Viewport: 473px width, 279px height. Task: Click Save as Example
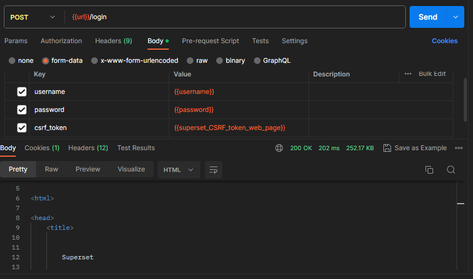tap(421, 148)
